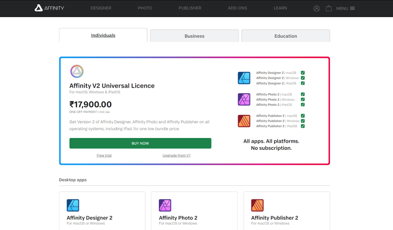
Task: Toggle Affinity Publisher 2 iPadOS checkbox
Action: tap(303, 126)
